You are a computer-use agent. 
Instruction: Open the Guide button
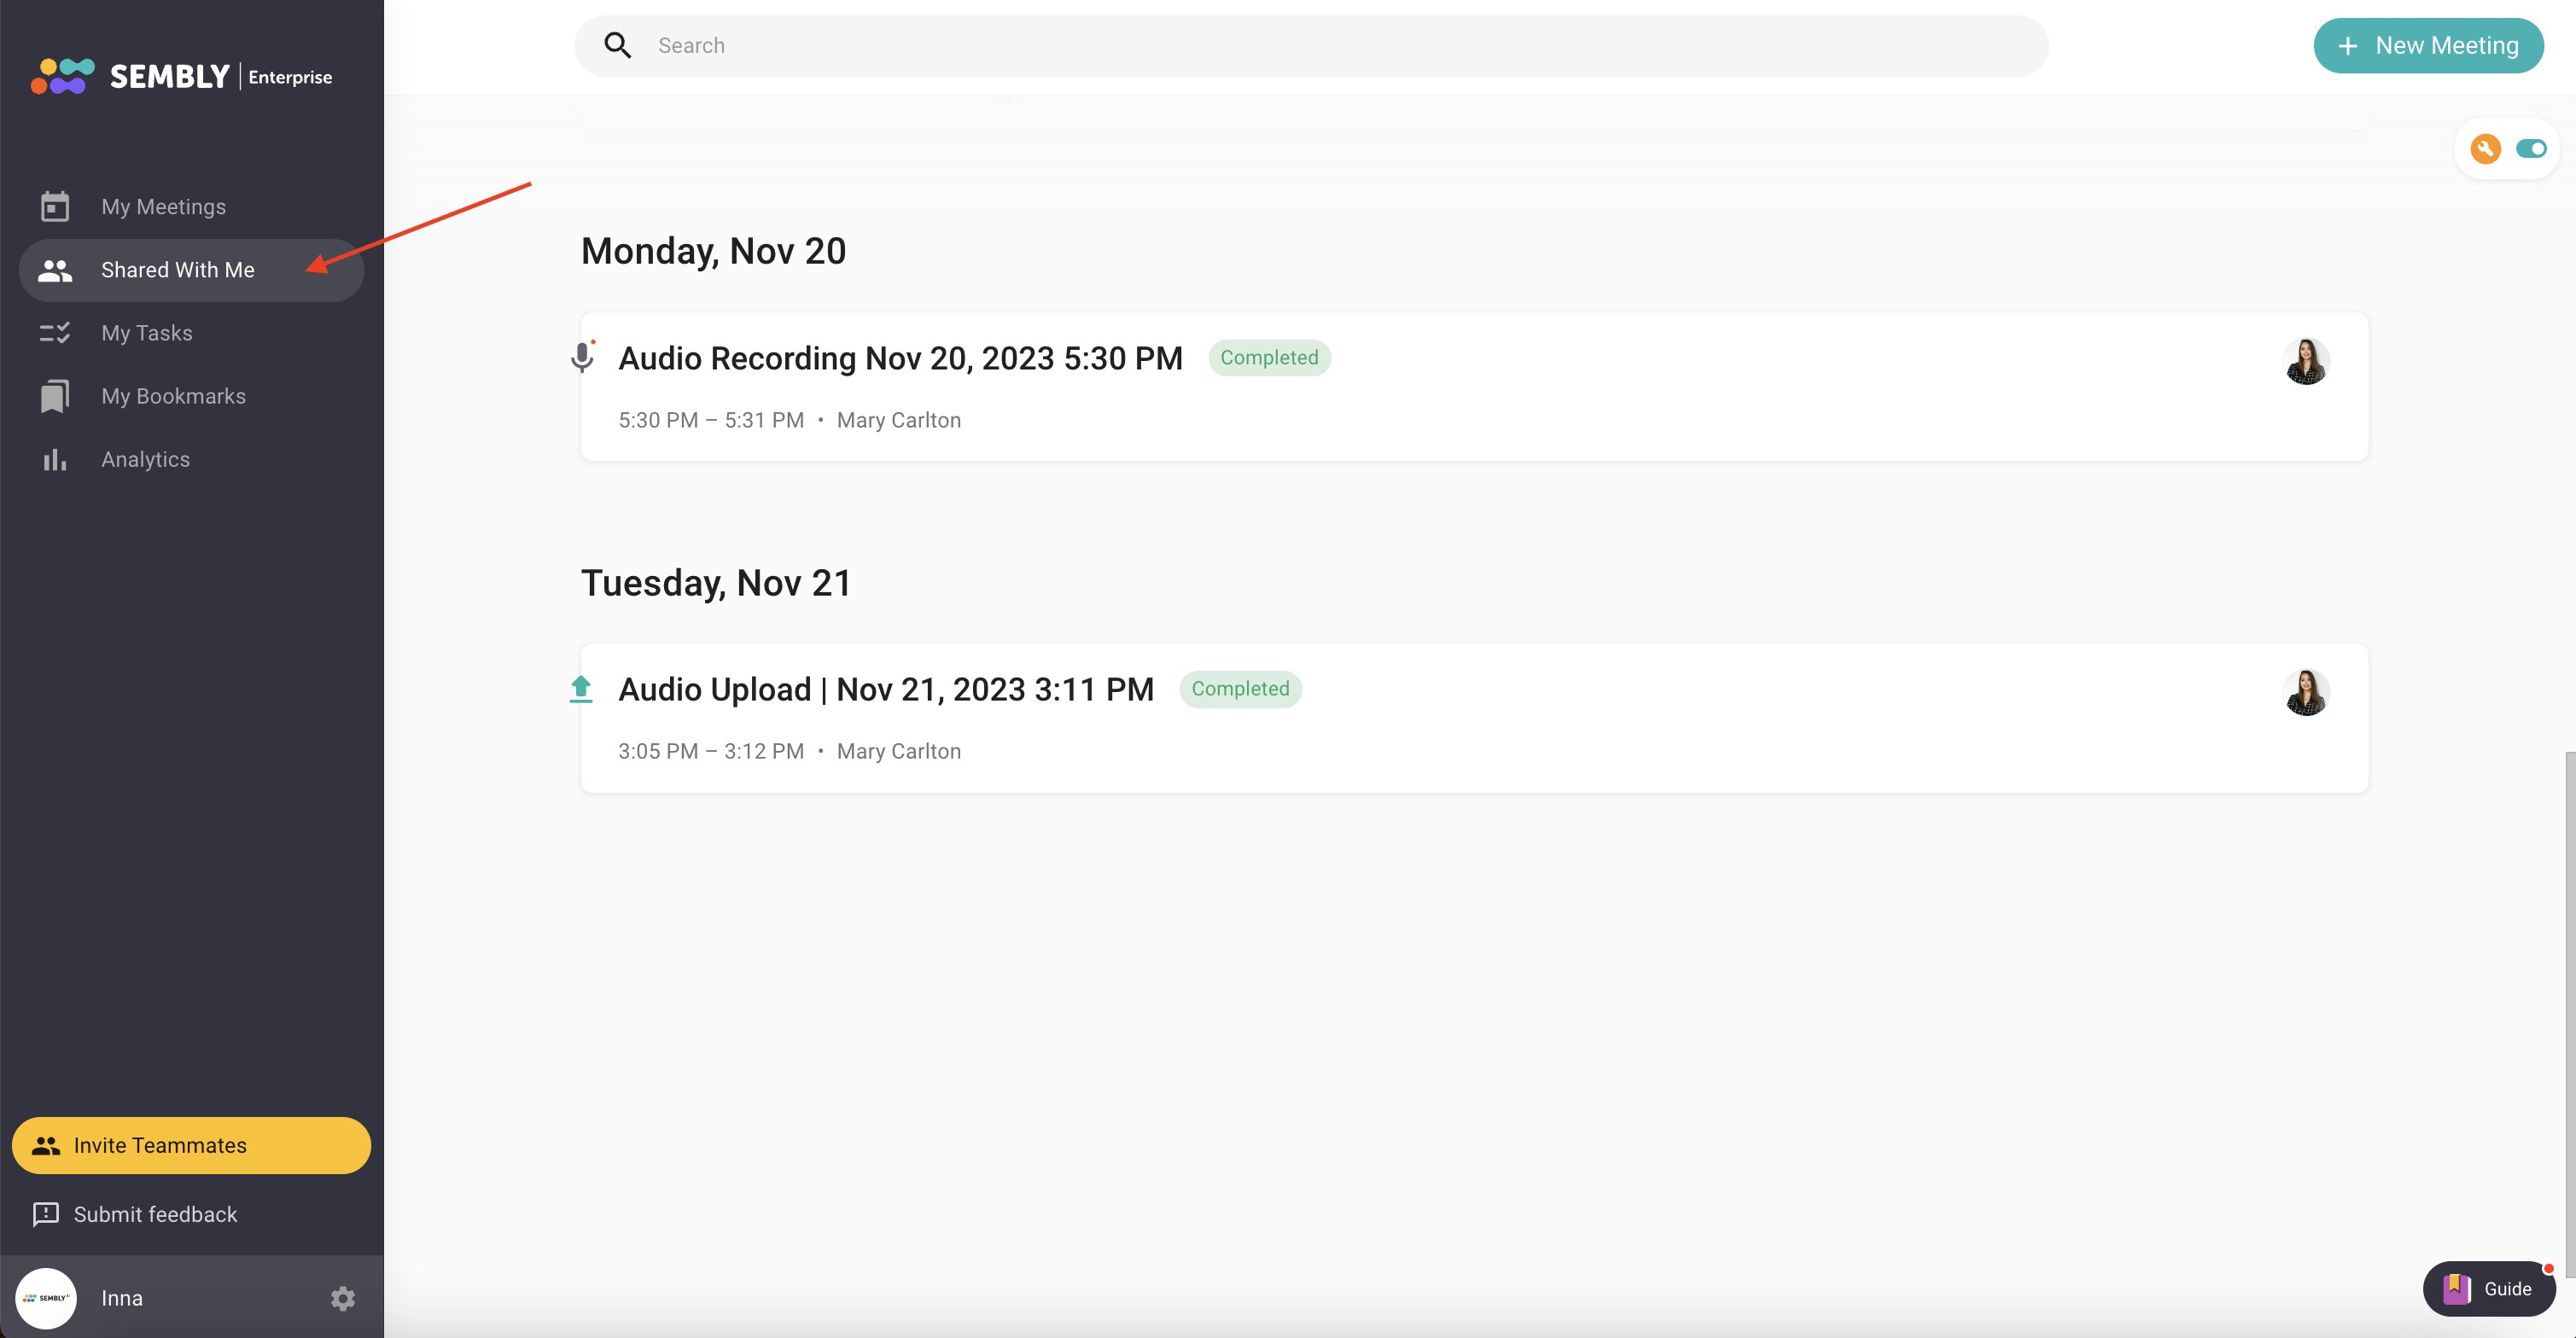coord(2489,1289)
